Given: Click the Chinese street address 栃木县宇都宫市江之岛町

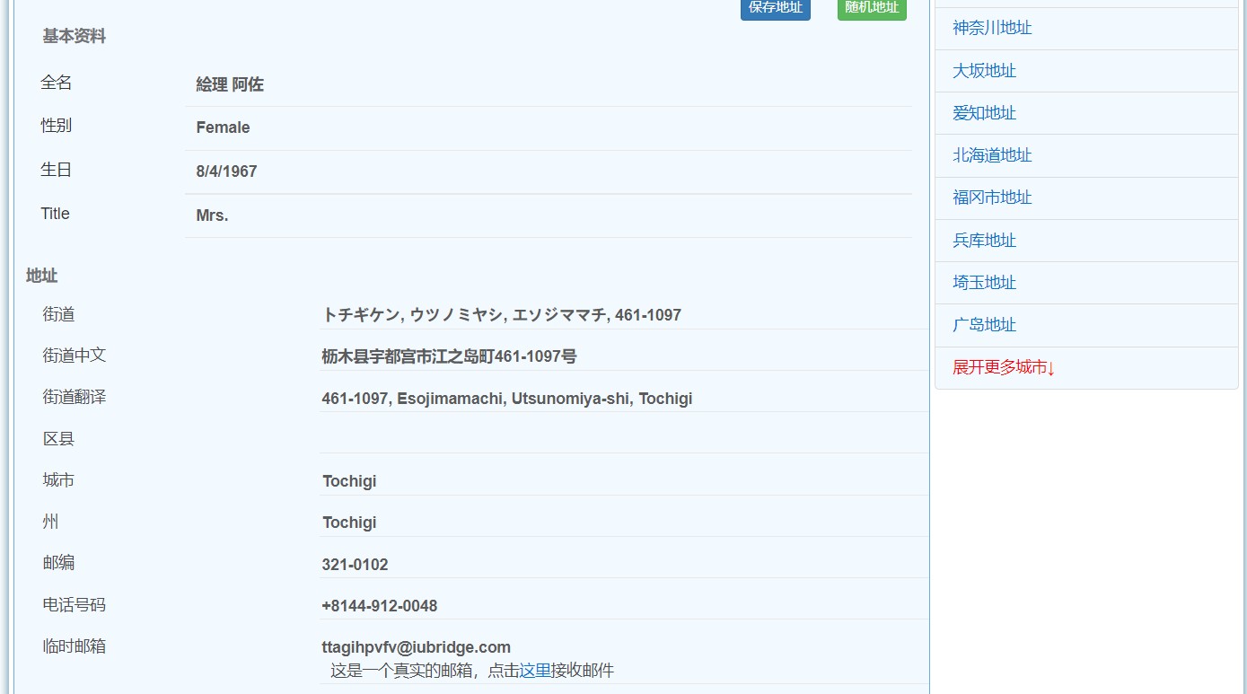Looking at the screenshot, I should [449, 356].
